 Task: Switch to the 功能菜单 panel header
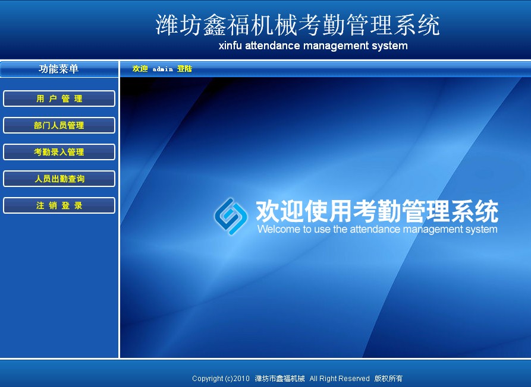[x=59, y=69]
